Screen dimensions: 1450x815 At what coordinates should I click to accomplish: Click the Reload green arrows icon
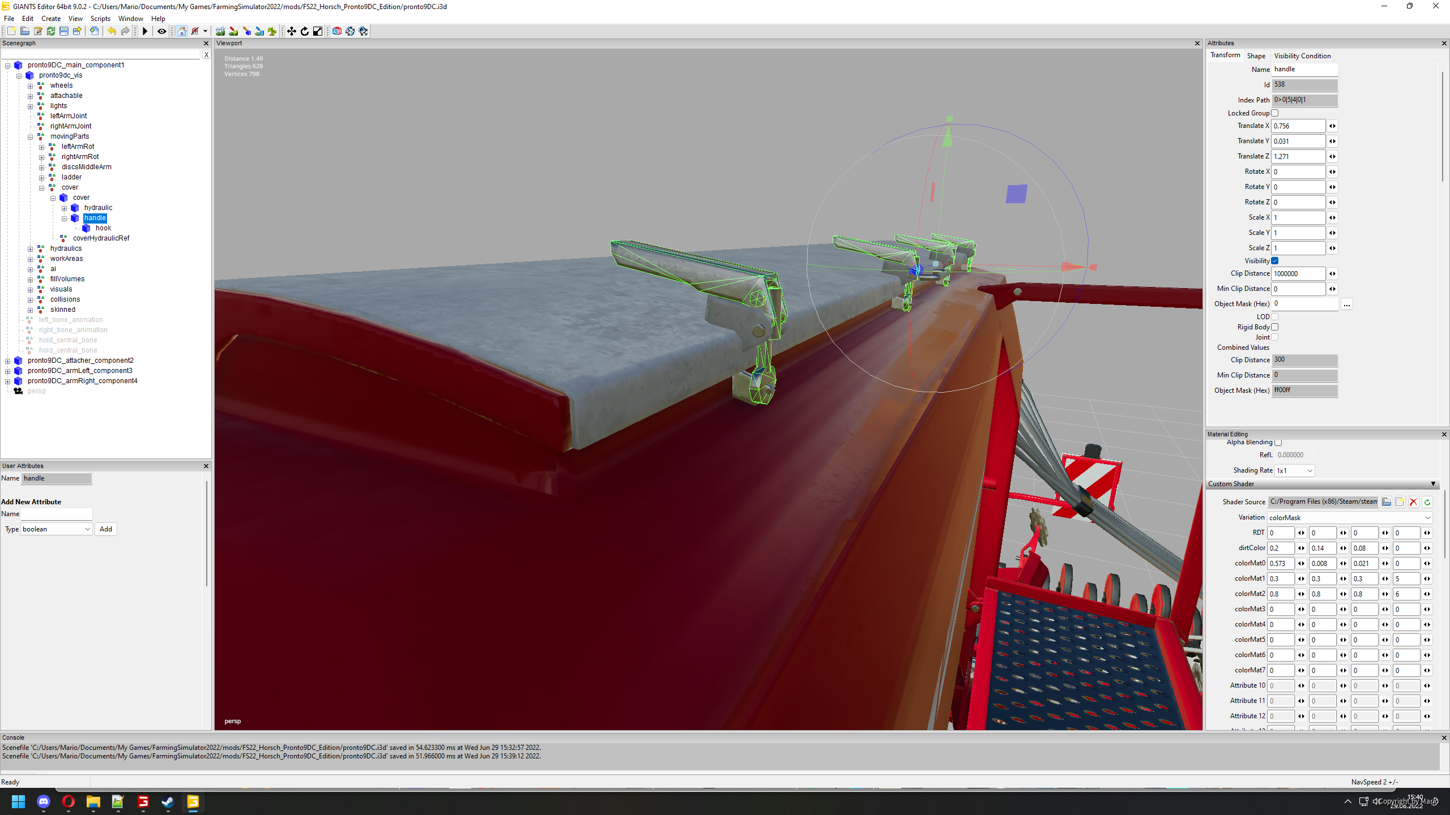pos(51,31)
